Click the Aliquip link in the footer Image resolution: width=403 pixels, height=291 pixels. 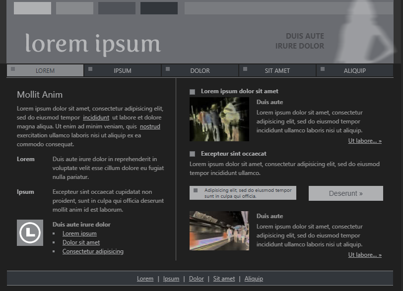point(254,279)
